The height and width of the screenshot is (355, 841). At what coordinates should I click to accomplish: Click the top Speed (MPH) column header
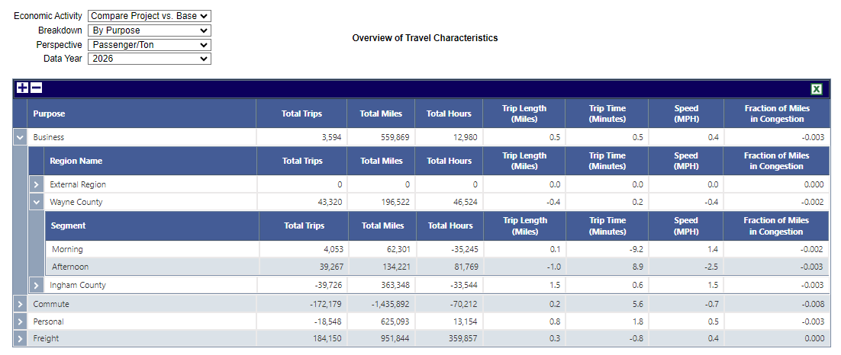pos(686,114)
